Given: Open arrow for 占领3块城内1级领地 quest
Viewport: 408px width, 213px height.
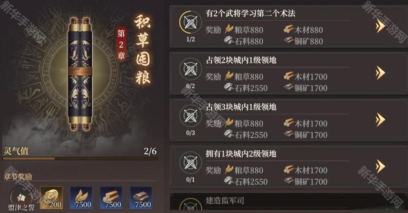Looking at the screenshot, I should [x=380, y=119].
